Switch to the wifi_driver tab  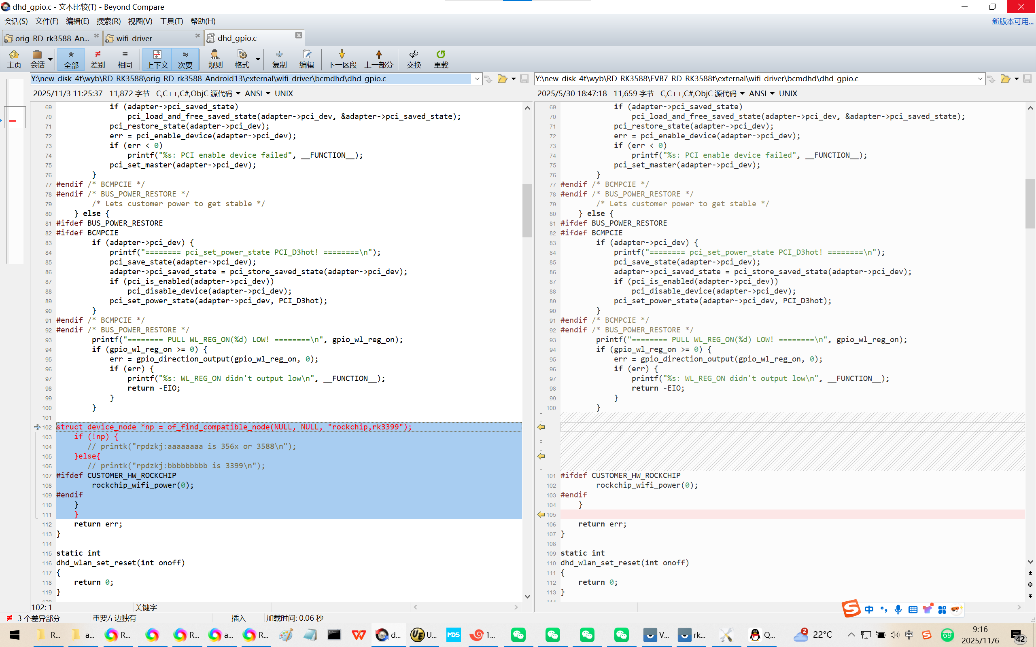click(x=134, y=38)
